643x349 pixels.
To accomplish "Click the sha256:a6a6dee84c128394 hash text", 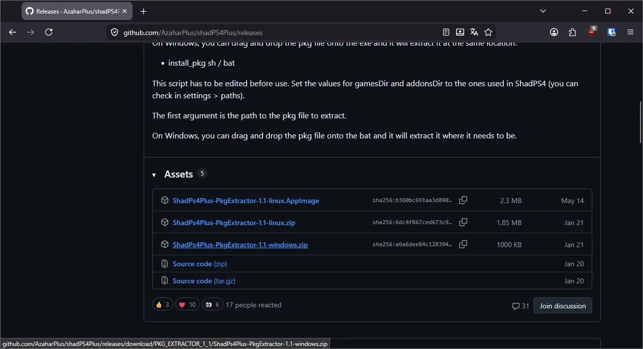I will click(412, 245).
